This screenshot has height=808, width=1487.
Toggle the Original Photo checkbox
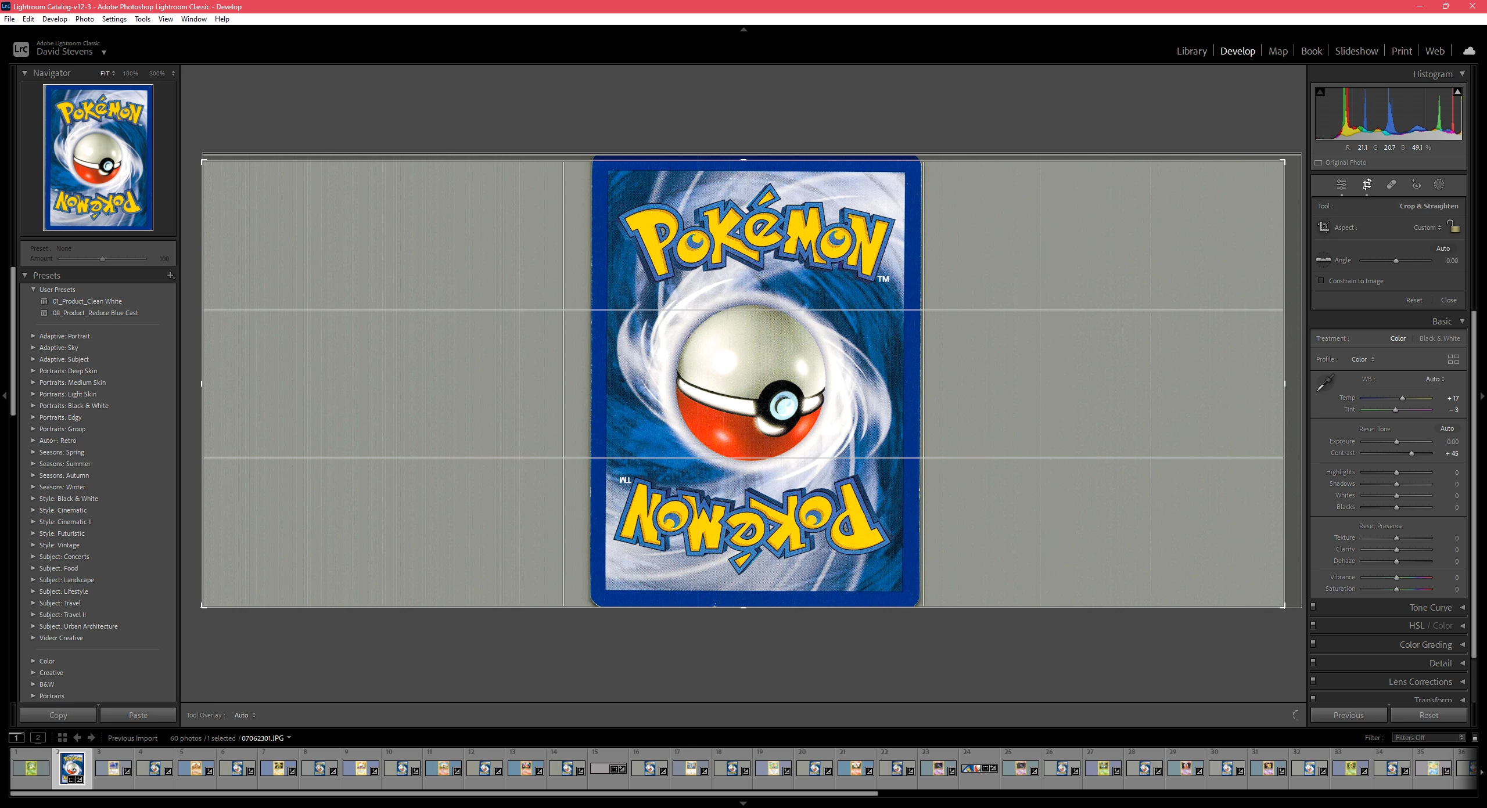[1319, 163]
